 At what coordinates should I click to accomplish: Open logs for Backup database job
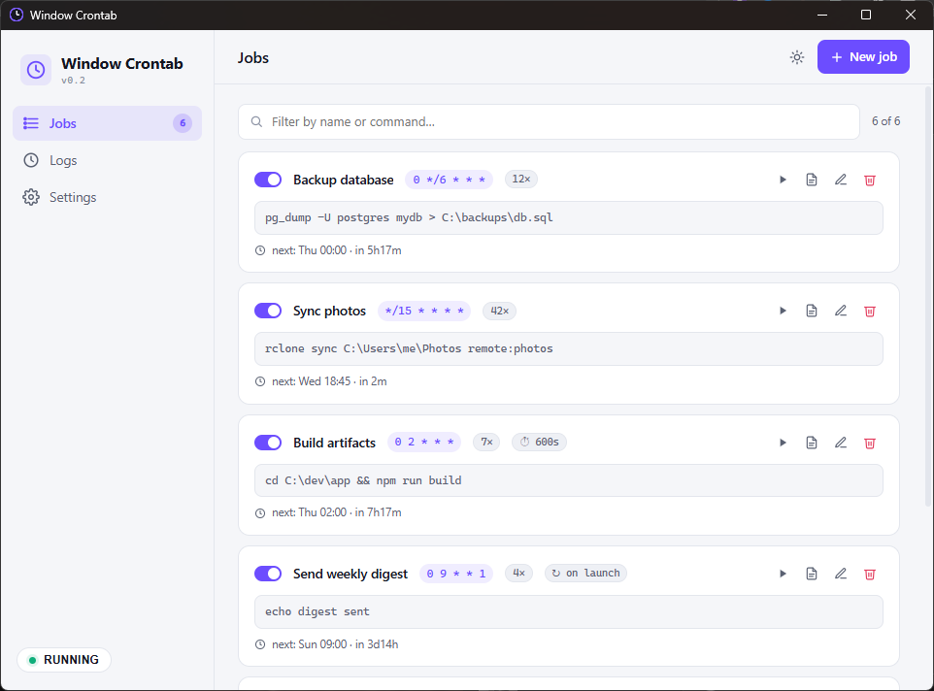812,180
